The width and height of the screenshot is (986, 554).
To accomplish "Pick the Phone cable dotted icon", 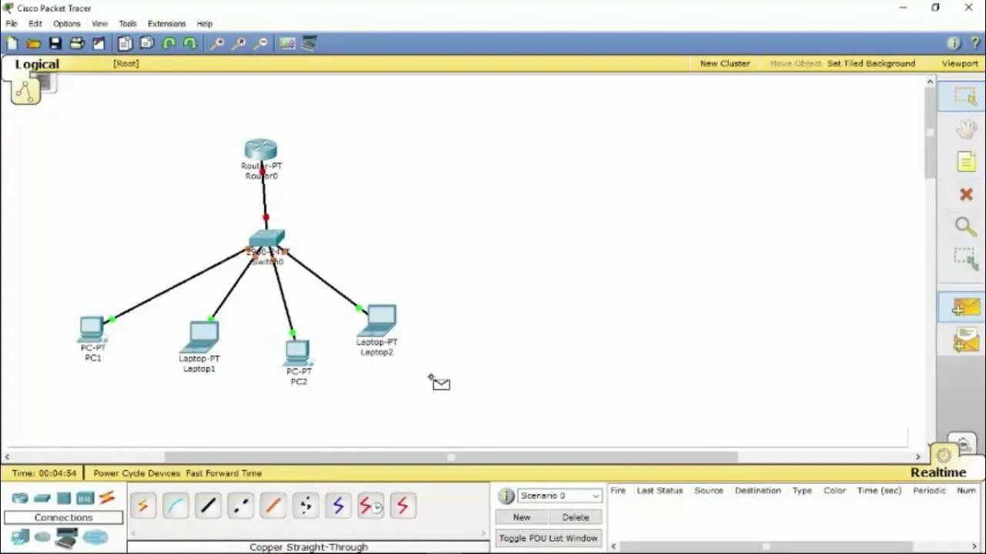I will coord(305,506).
